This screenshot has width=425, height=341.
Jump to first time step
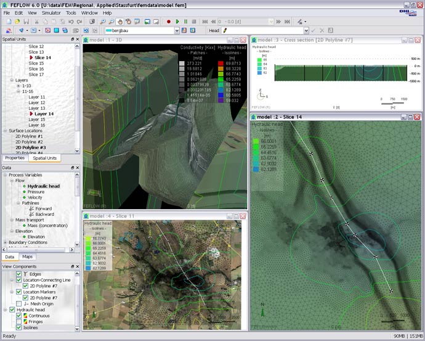tap(205, 22)
